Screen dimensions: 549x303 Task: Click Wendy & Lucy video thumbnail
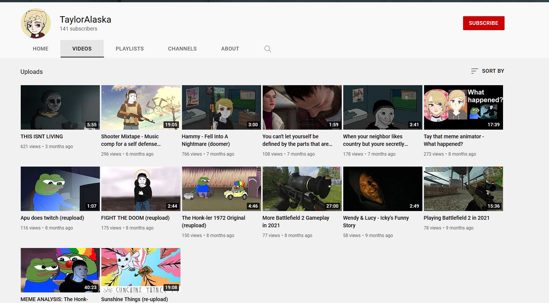383,189
